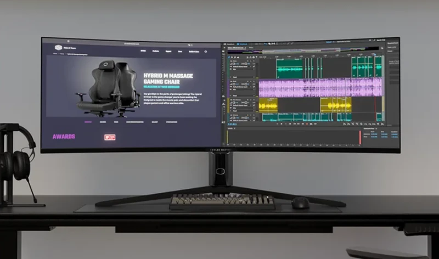Click the Levels meter panel
This screenshot has height=259, width=439.
[x=294, y=137]
